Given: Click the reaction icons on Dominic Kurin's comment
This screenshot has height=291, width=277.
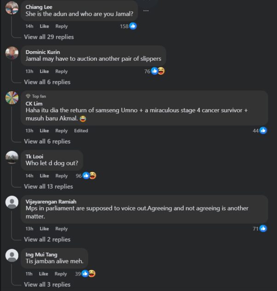Looking at the screenshot, I should point(158,71).
